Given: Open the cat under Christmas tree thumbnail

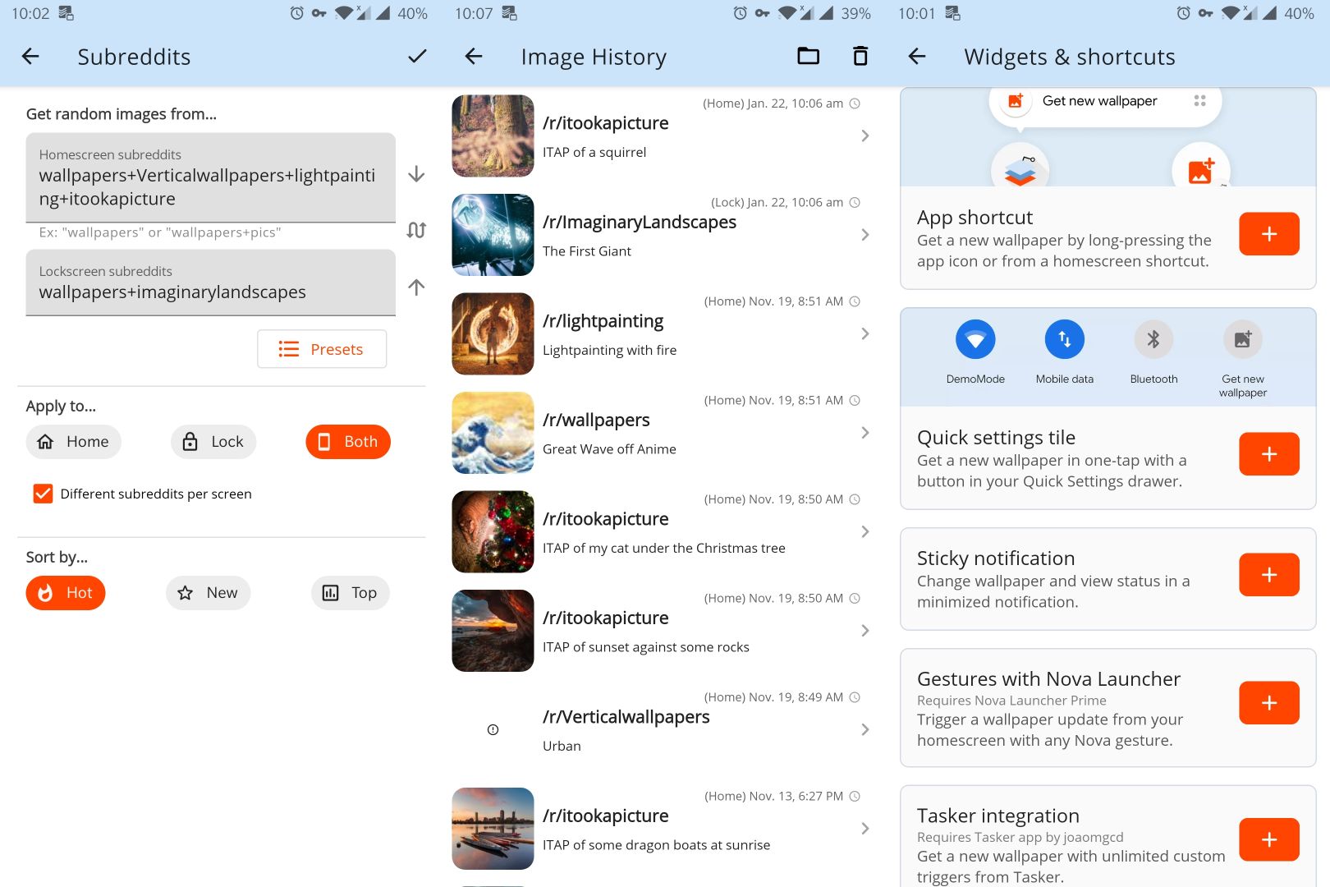Looking at the screenshot, I should tap(493, 531).
